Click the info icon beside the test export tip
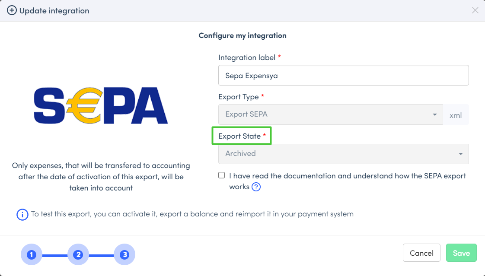The image size is (485, 276). (22, 214)
